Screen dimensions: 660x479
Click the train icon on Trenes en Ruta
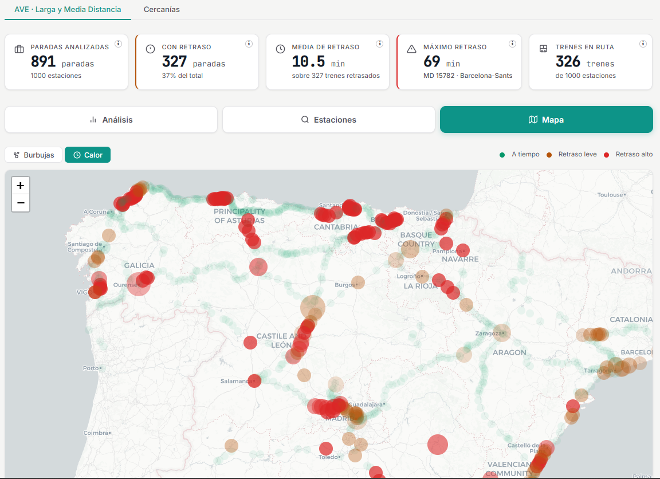point(544,49)
